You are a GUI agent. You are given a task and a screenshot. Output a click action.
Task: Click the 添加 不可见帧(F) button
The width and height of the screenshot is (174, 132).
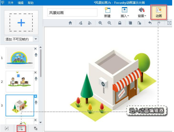19,39
